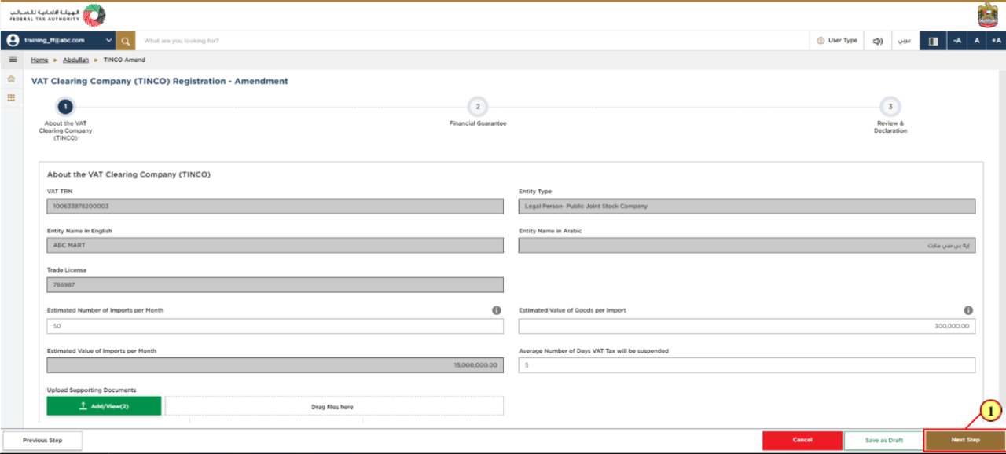Click the 'TINCO Amend' breadcrumb text

[124, 60]
